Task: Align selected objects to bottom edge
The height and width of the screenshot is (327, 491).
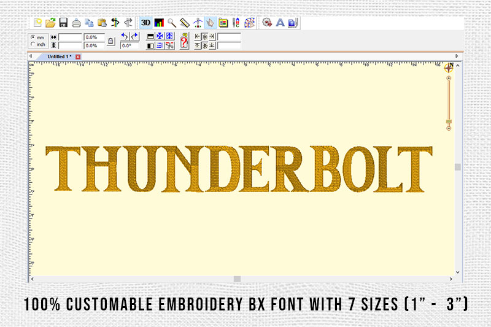Action: (x=212, y=45)
